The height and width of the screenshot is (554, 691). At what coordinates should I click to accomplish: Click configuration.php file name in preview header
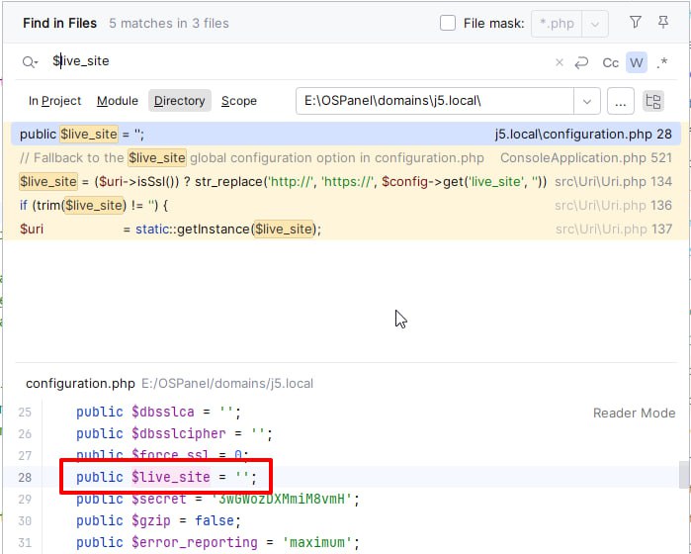point(80,383)
